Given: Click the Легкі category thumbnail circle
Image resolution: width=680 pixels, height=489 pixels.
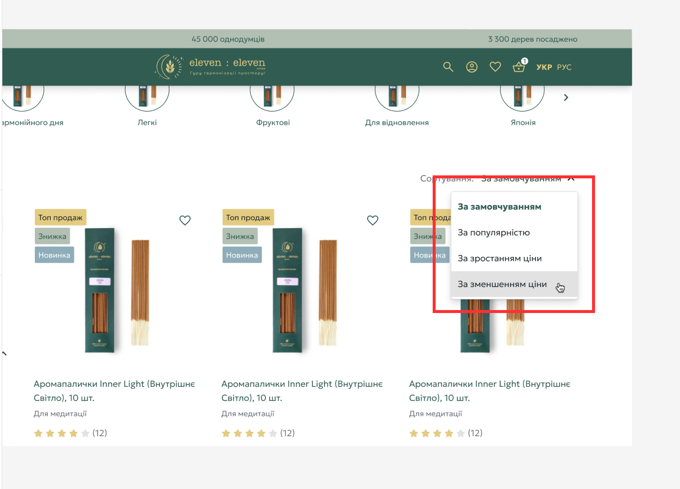Looking at the screenshot, I should click(x=147, y=99).
